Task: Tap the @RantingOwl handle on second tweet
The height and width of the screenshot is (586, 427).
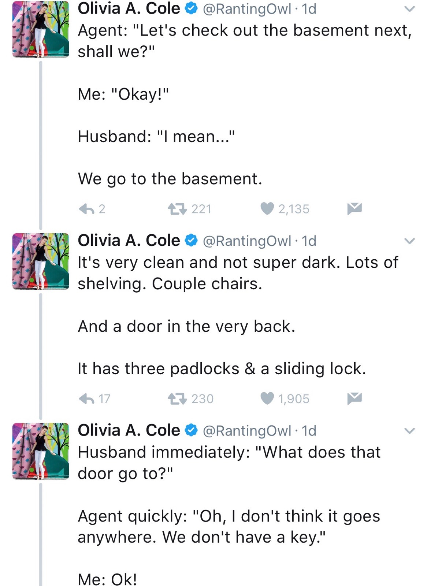Action: pyautogui.click(x=247, y=241)
